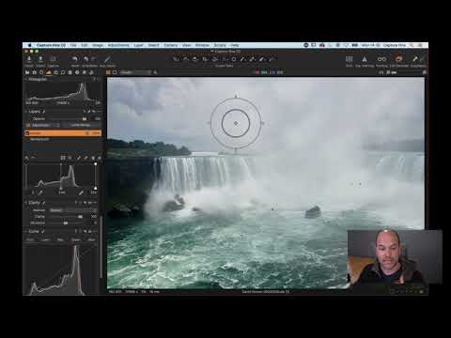Switch to the Curve Luma channel tab
Image resolution: width=451 pixels, height=338 pixels.
(x=46, y=239)
